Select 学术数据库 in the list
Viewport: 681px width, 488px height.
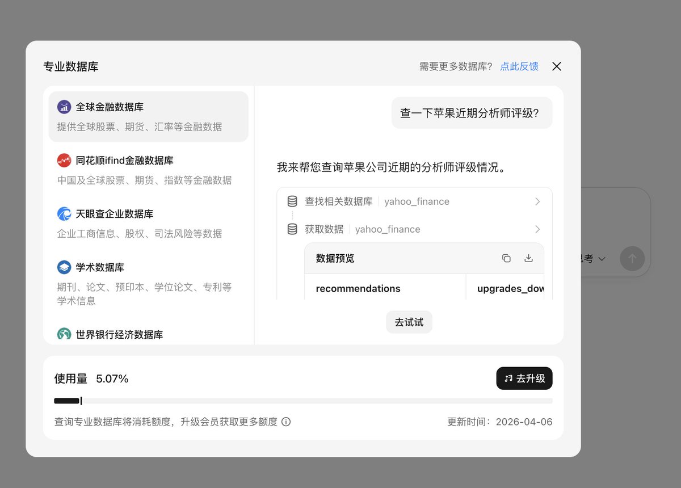pos(149,283)
